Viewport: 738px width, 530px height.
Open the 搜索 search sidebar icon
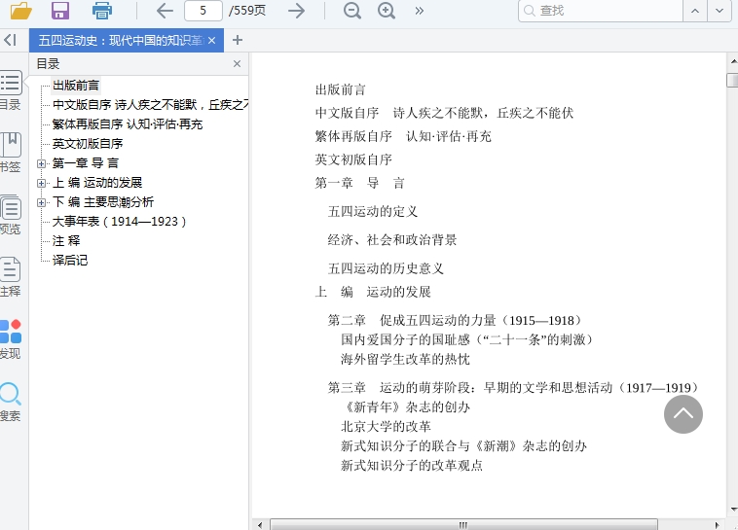pyautogui.click(x=11, y=402)
